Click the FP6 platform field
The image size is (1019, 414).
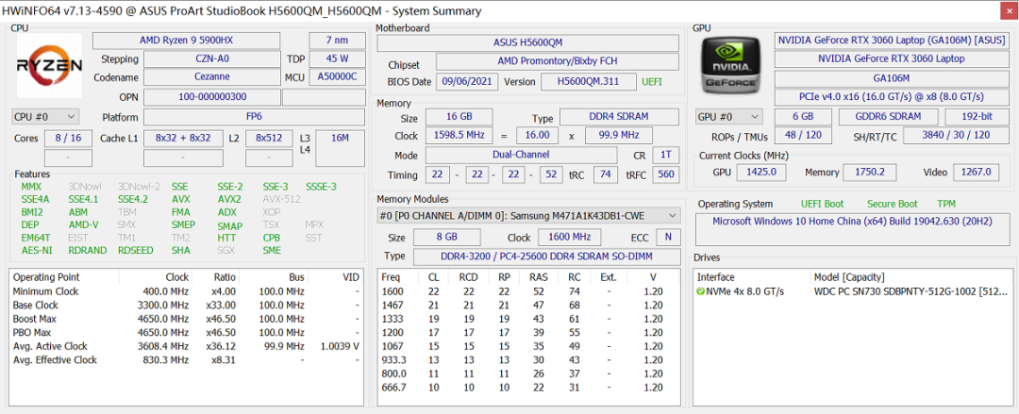click(254, 117)
